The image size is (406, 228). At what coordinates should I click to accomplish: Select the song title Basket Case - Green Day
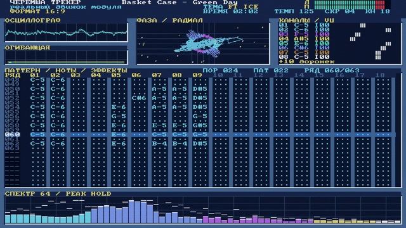pos(180,3)
